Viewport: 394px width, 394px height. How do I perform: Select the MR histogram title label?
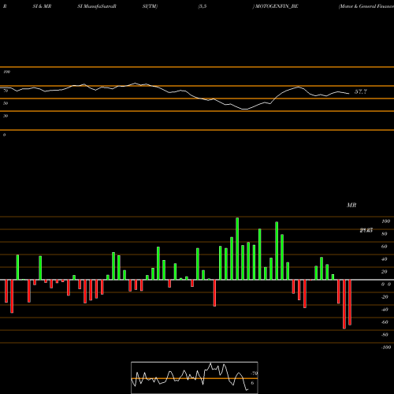tap(351, 205)
